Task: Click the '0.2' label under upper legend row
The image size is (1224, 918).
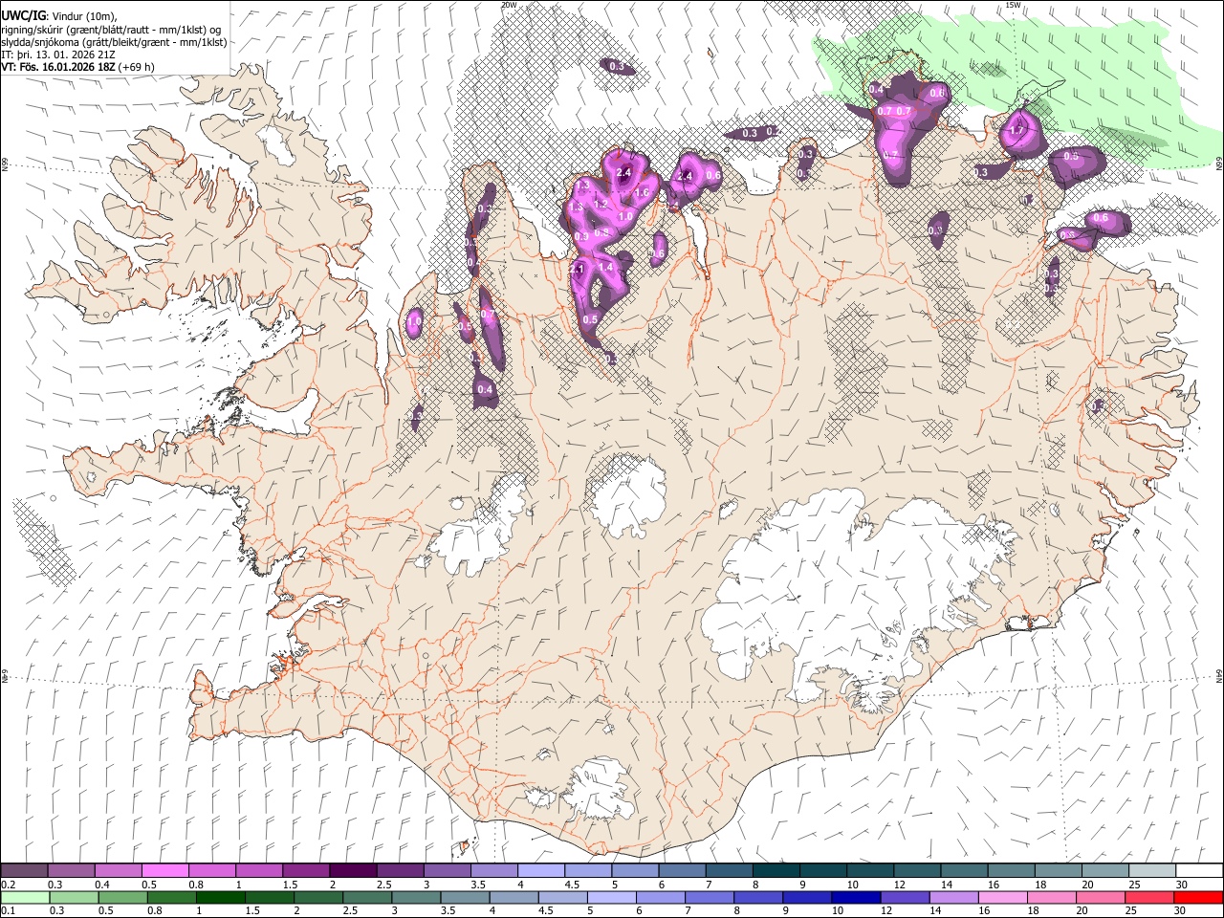Action: pos(8,885)
